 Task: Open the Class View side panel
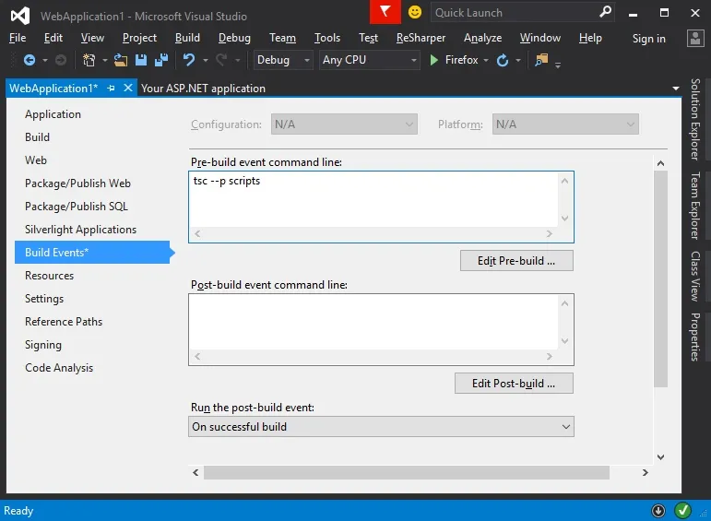coord(695,276)
